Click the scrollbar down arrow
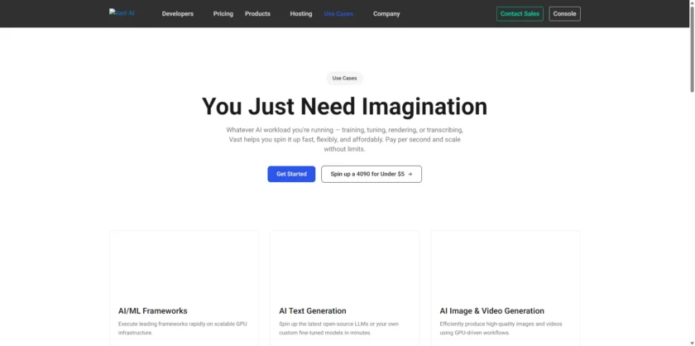Screen dimensions: 695x346 pyautogui.click(x=690, y=341)
